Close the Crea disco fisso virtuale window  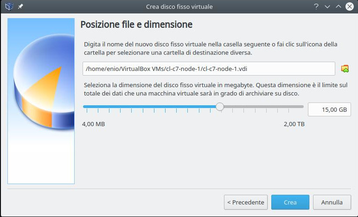[x=350, y=6]
